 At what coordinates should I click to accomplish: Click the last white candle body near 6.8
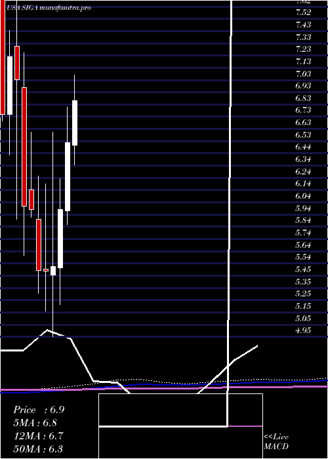click(x=75, y=123)
